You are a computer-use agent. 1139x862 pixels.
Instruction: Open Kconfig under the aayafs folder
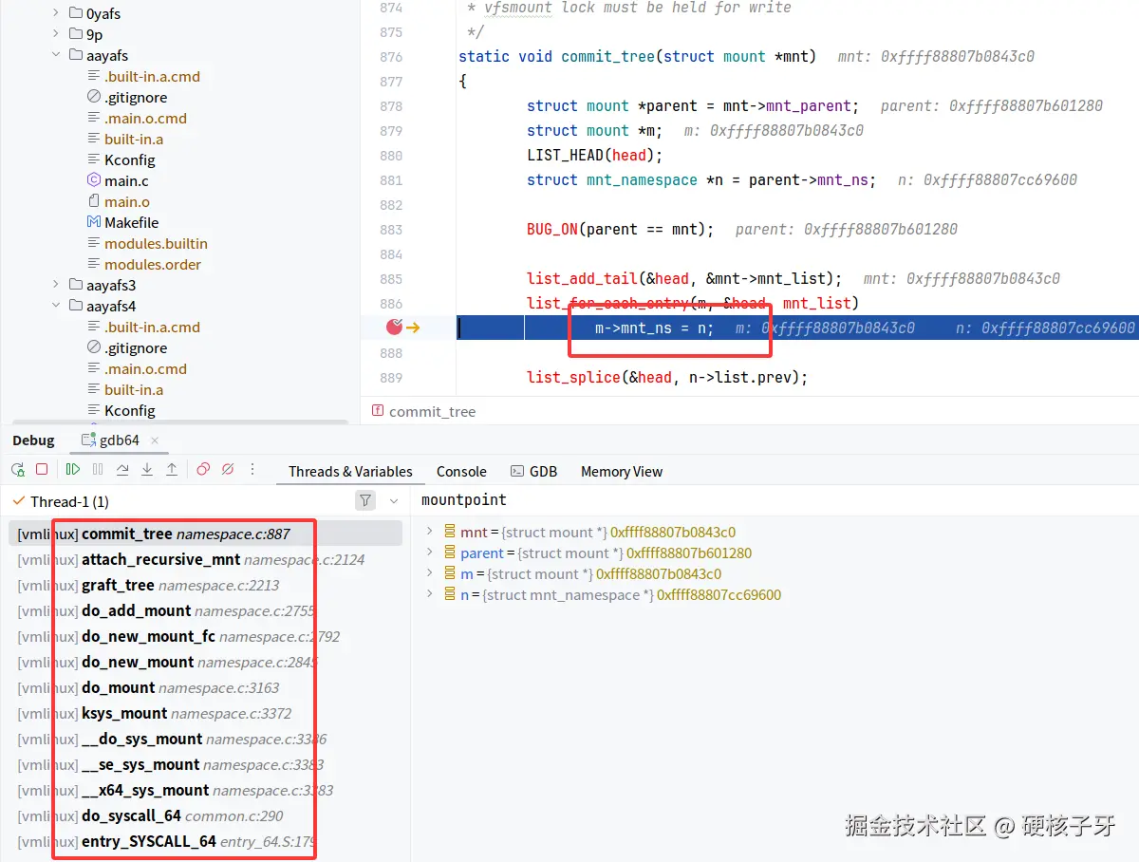point(130,159)
